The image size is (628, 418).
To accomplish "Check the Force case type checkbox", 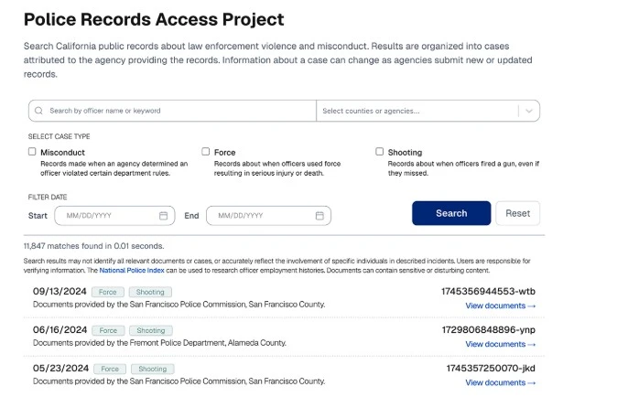I will point(205,152).
